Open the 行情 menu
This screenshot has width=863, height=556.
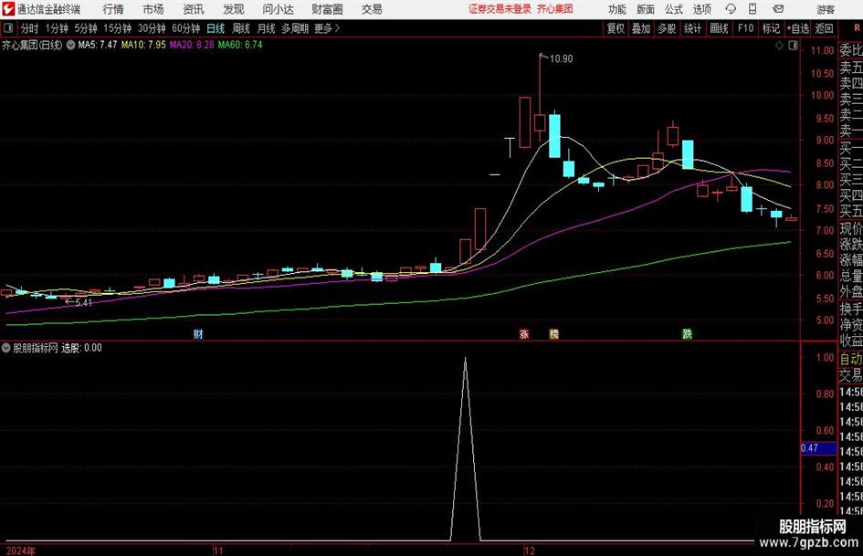coord(113,9)
